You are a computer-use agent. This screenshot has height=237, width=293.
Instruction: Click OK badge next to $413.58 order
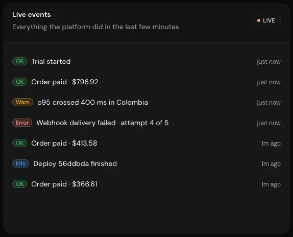[19, 143]
